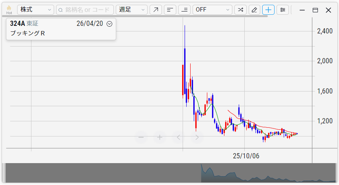Click the gray scrollbar under the toolbar

[135, 16]
